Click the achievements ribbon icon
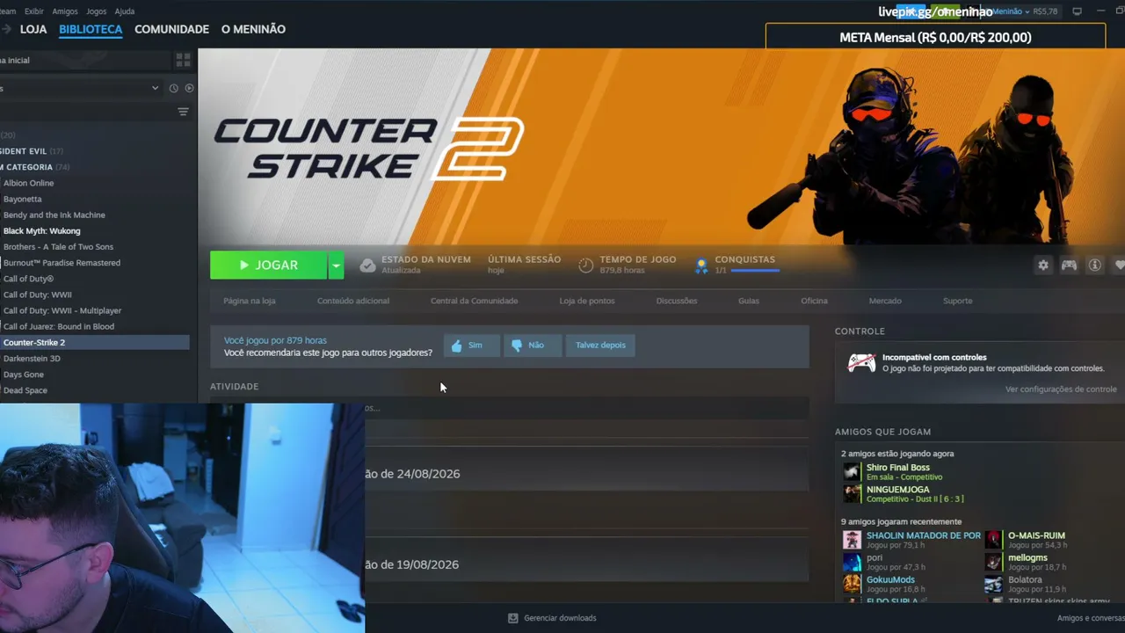This screenshot has height=633, width=1125. [701, 265]
